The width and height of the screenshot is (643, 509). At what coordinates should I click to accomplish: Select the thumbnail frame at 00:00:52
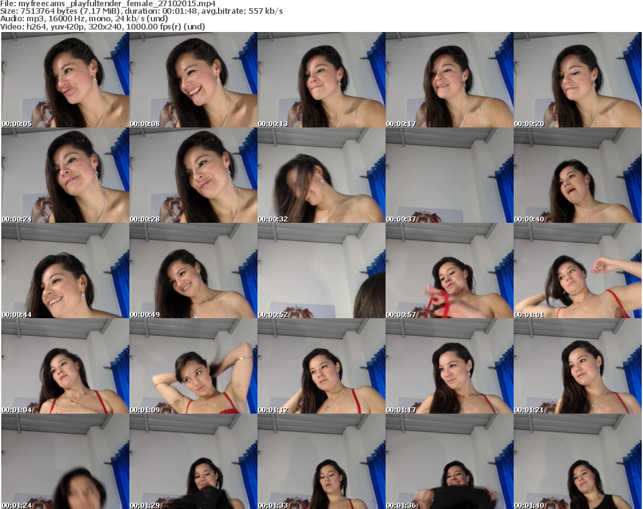321,271
